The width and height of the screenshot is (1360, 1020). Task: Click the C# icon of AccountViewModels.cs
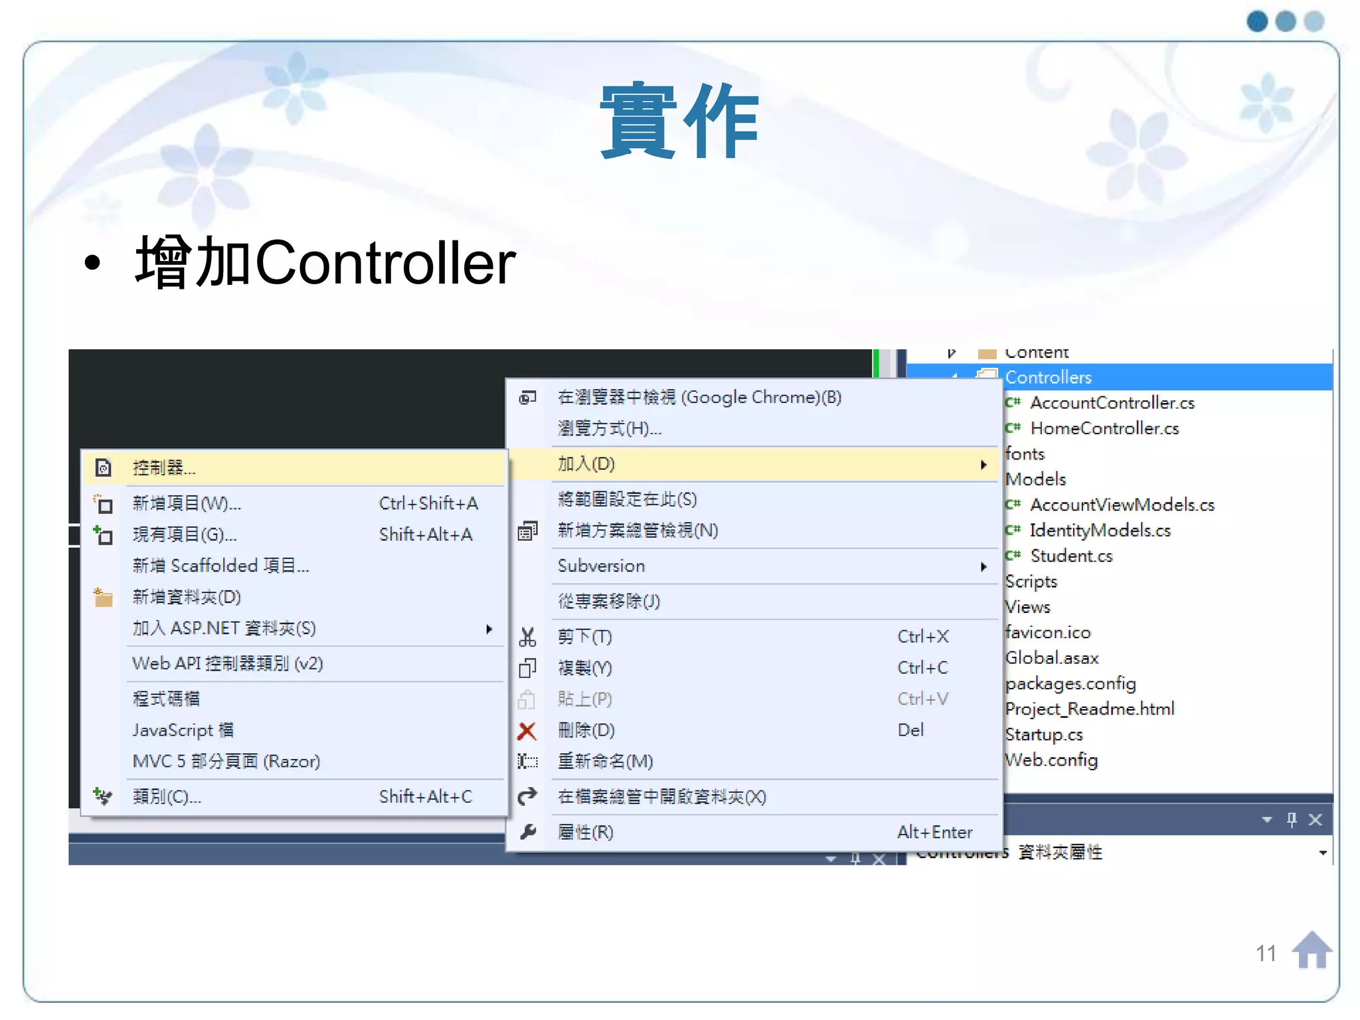pos(1013,505)
